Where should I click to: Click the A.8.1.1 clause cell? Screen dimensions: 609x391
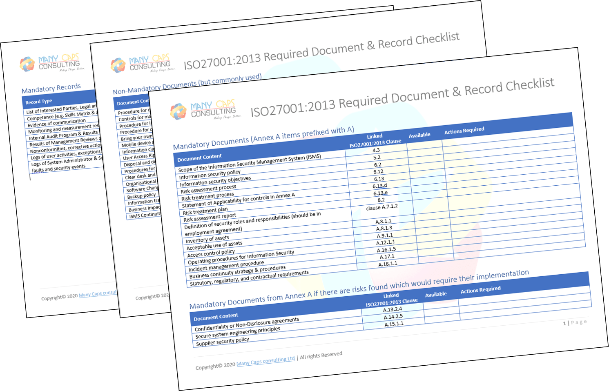[383, 221]
